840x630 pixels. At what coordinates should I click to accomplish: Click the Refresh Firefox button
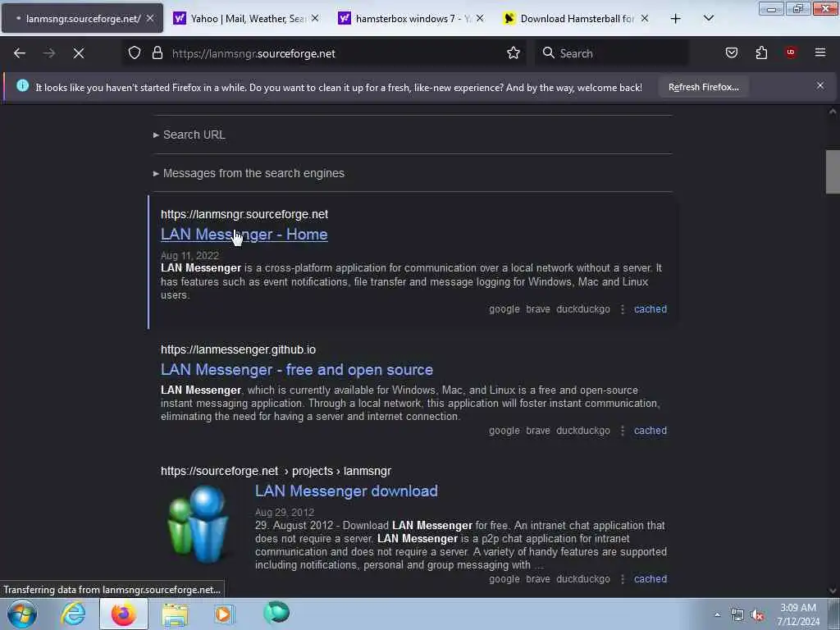[703, 87]
